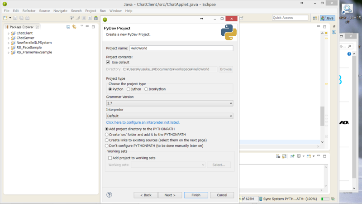Click the Next > button

coord(170,195)
